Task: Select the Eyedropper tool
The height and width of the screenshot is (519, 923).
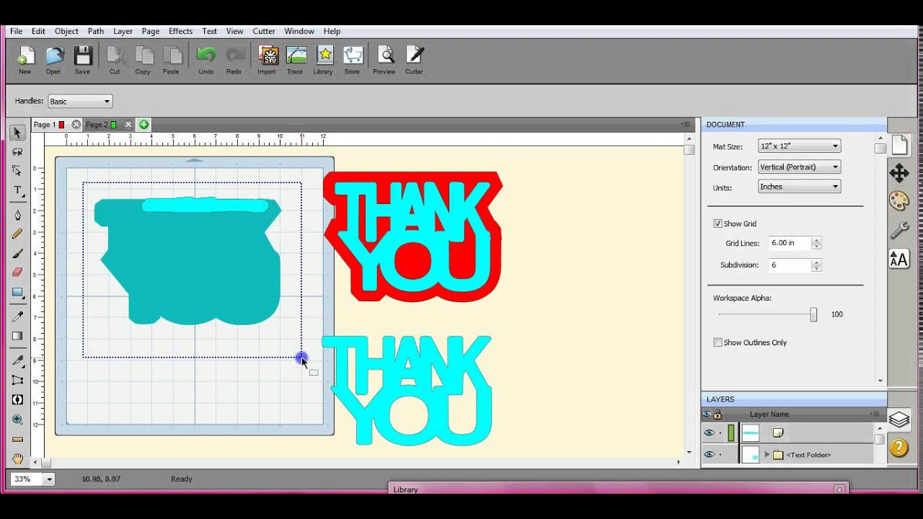Action: click(18, 316)
